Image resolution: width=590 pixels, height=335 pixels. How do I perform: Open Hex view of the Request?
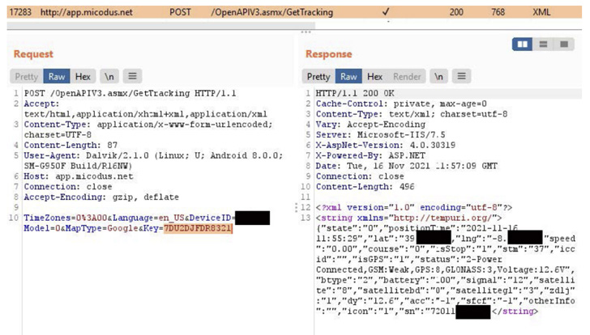pos(83,77)
